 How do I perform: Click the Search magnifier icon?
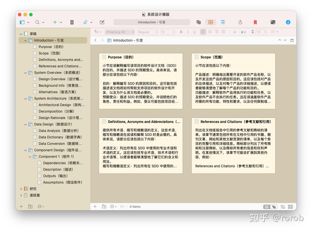pos(37,22)
